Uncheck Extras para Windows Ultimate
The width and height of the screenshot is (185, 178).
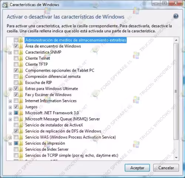tap(16, 88)
